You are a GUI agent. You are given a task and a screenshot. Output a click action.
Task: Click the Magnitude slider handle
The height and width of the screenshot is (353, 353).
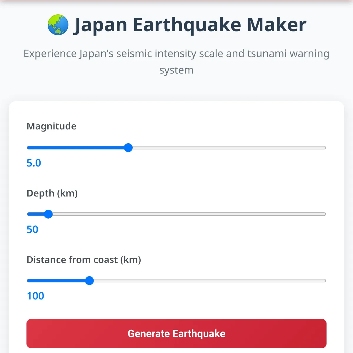(x=128, y=148)
